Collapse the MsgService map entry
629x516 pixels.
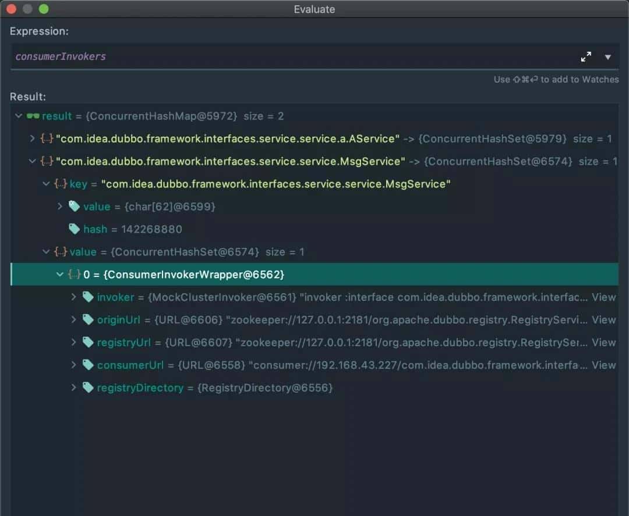tap(33, 162)
